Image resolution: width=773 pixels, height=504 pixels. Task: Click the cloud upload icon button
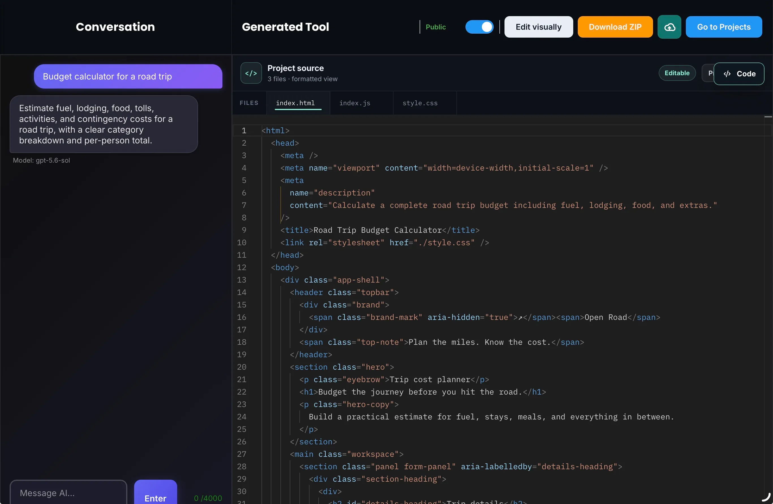click(669, 27)
